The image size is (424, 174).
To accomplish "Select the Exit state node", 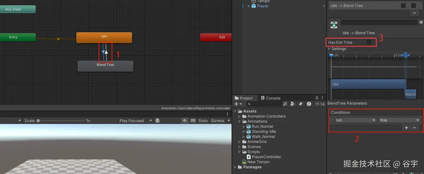I will pos(216,37).
